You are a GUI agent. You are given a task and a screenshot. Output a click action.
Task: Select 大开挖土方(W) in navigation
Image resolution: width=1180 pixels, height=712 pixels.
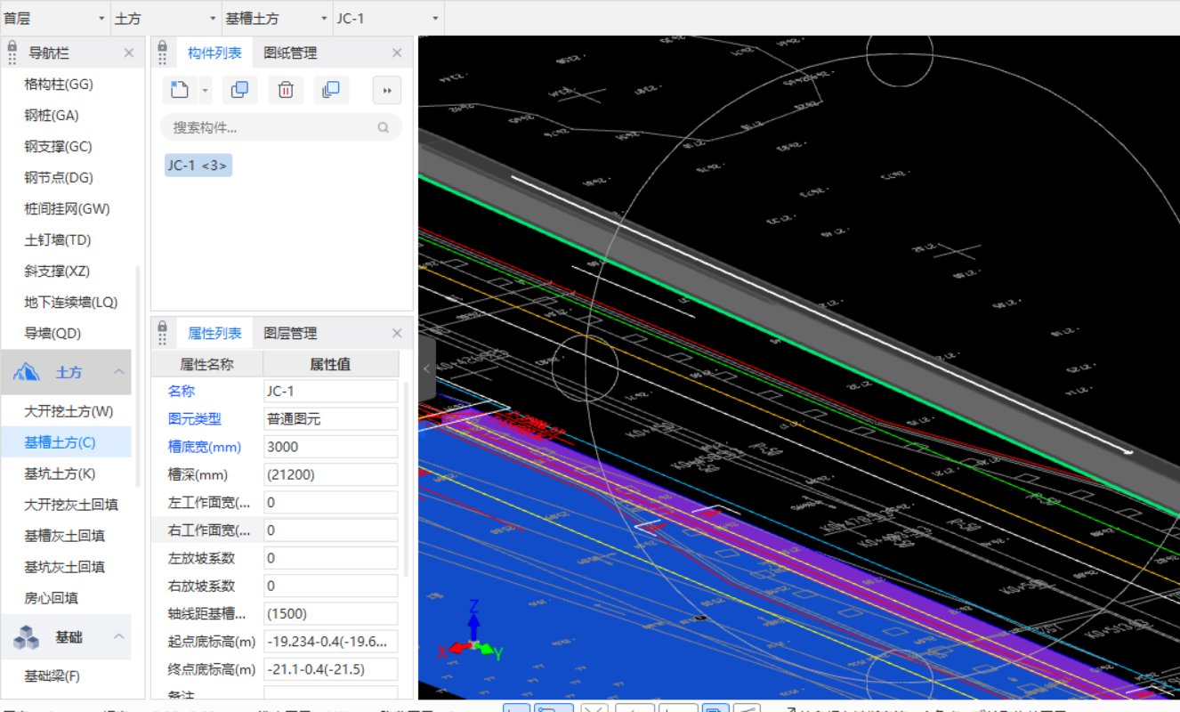pyautogui.click(x=69, y=411)
